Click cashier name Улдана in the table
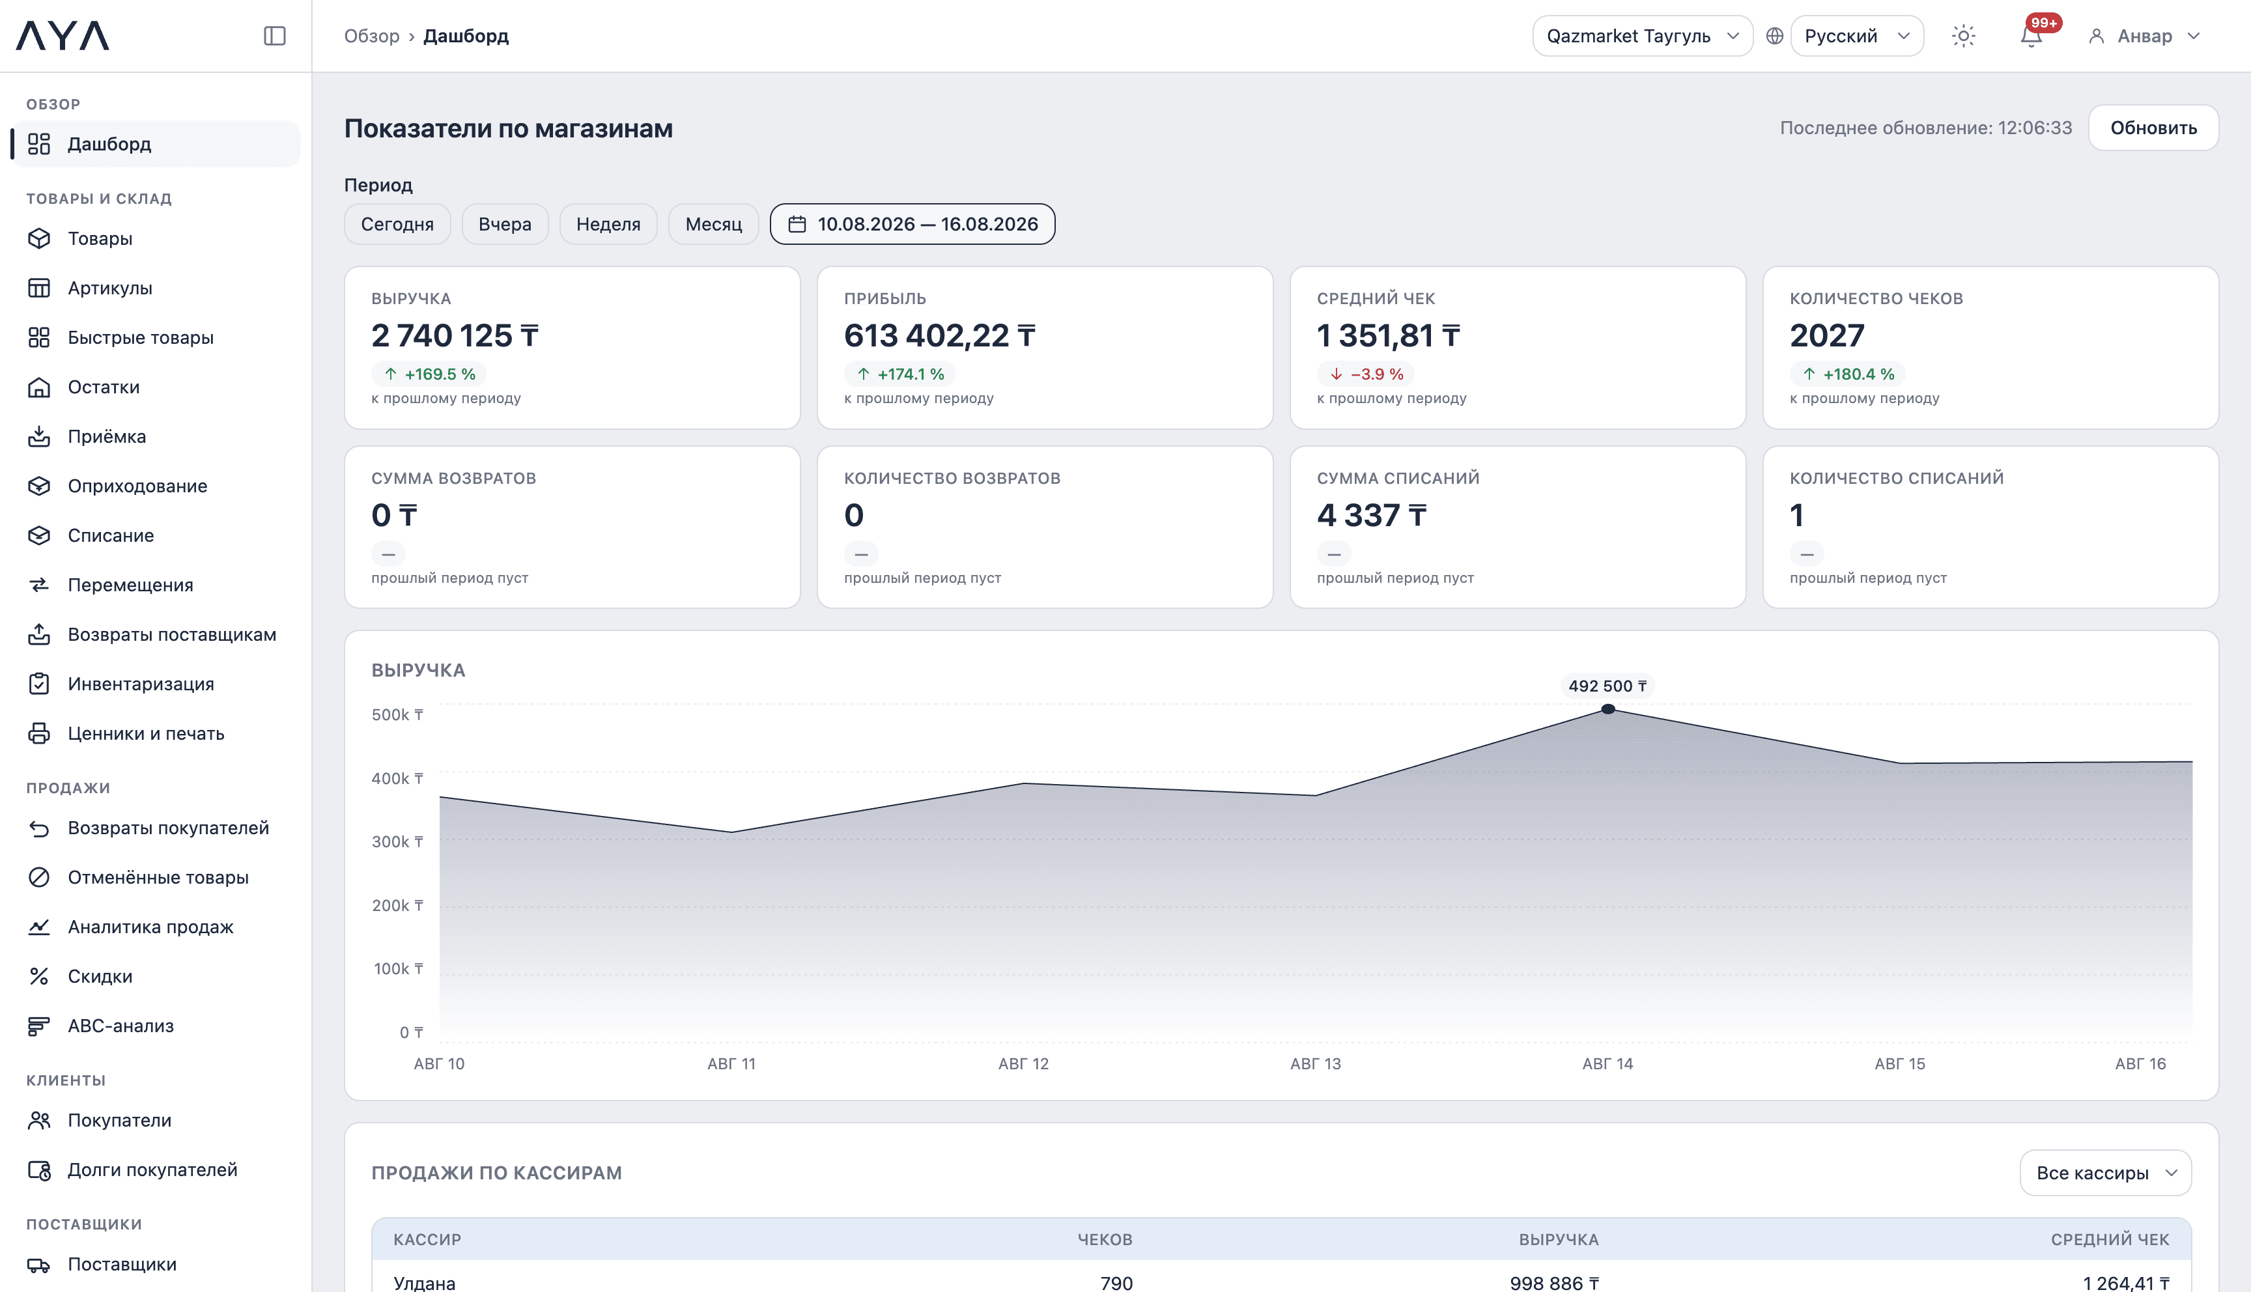 click(x=425, y=1283)
